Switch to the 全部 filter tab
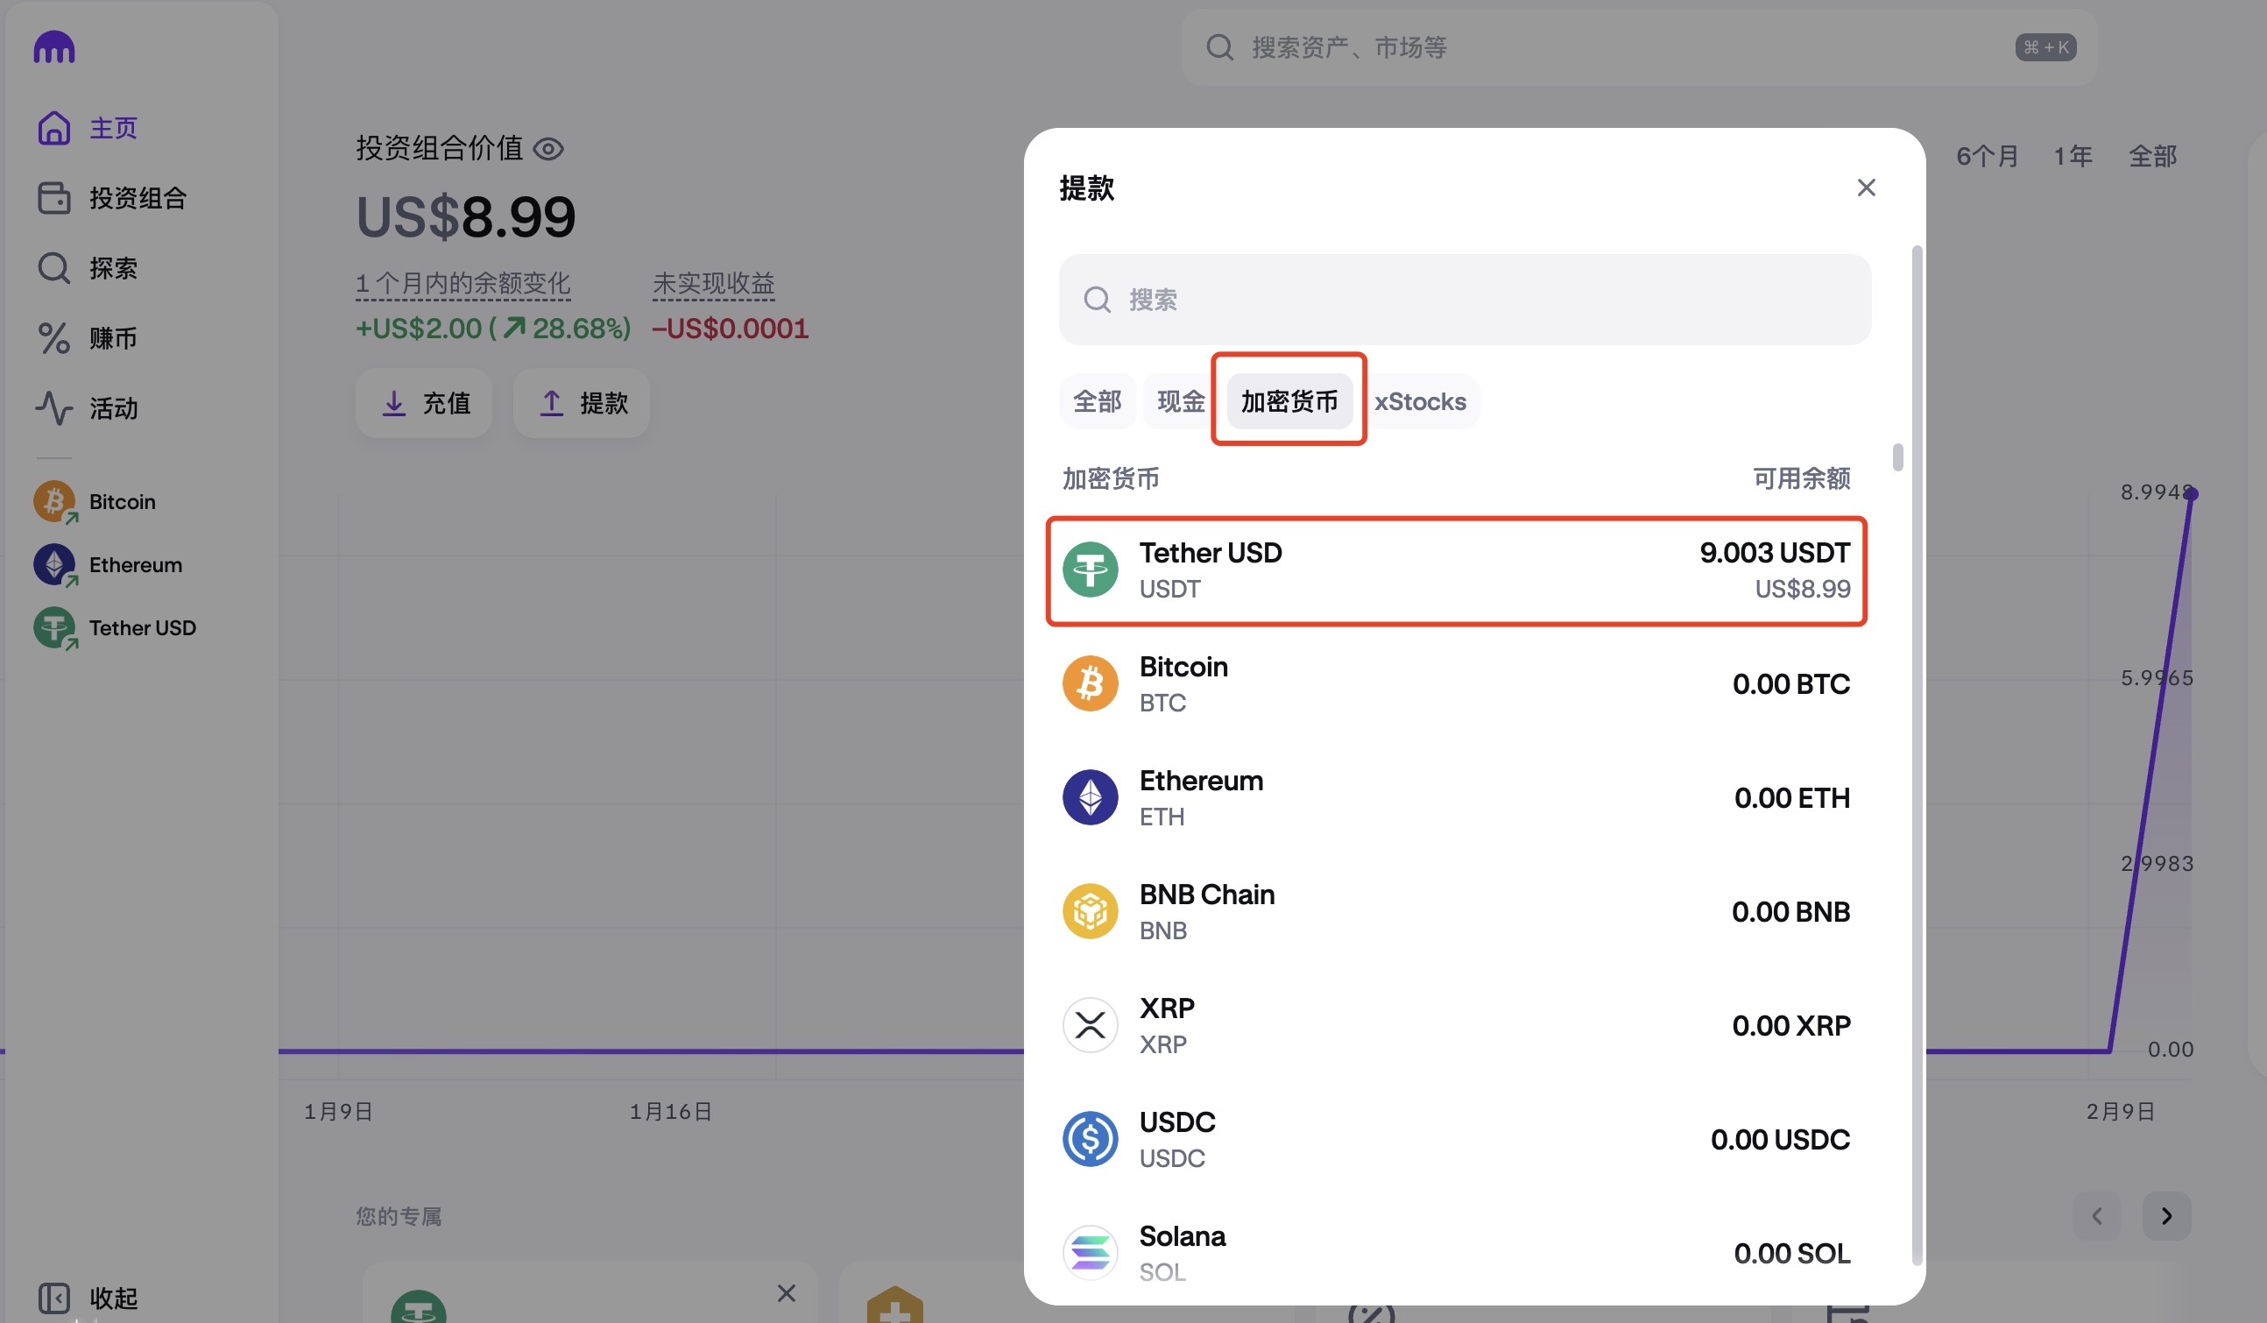 tap(1097, 401)
